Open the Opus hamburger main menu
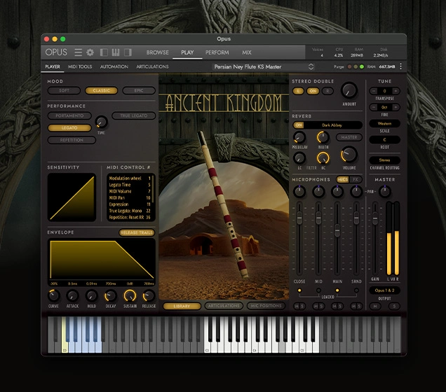 pos(79,52)
